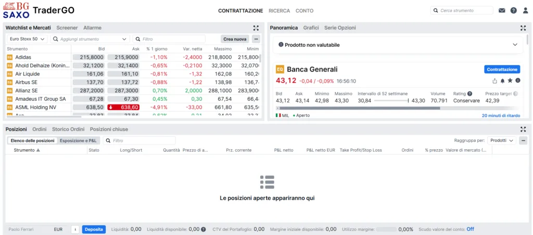This screenshot has height=235, width=533.
Task: Click the Adidas bid price 215,8000
Action: point(87,57)
